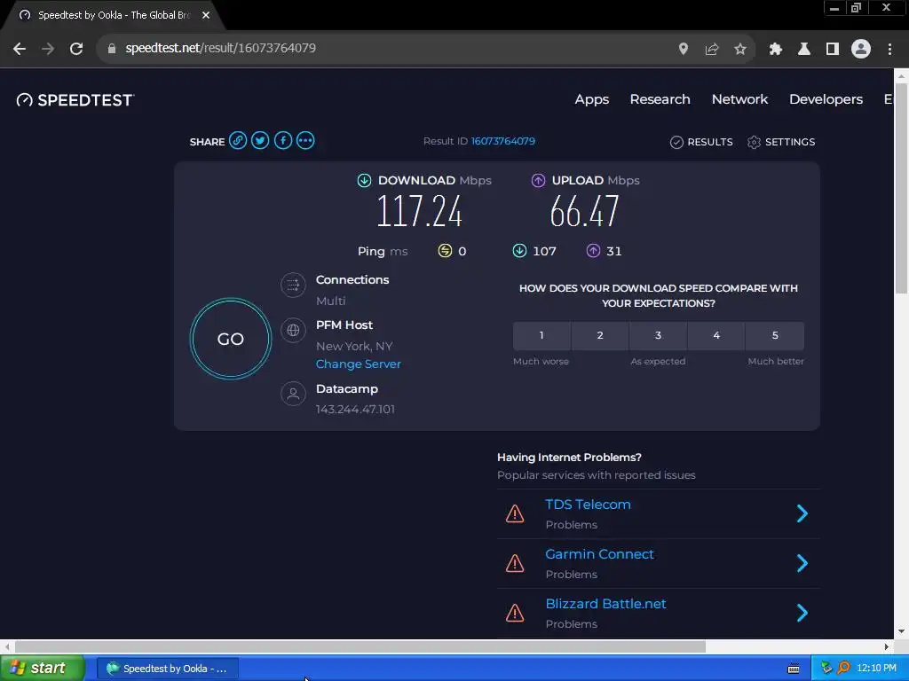The width and height of the screenshot is (909, 681).
Task: Click the Connections icon
Action: 293,285
